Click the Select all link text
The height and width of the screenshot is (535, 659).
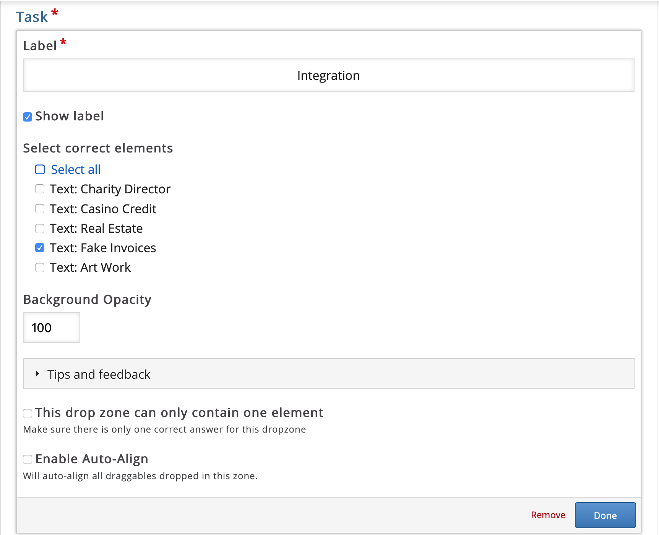76,169
